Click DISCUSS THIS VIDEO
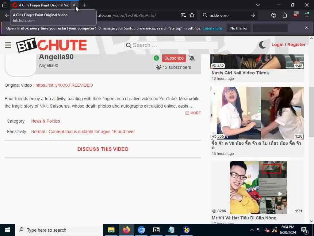Viewport: 314px width, 236px height. [103, 149]
